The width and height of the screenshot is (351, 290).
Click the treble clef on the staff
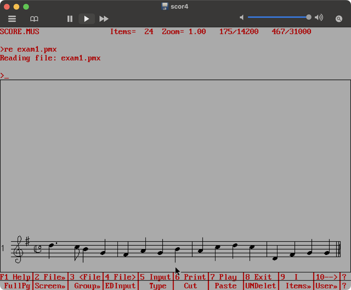[x=18, y=249]
